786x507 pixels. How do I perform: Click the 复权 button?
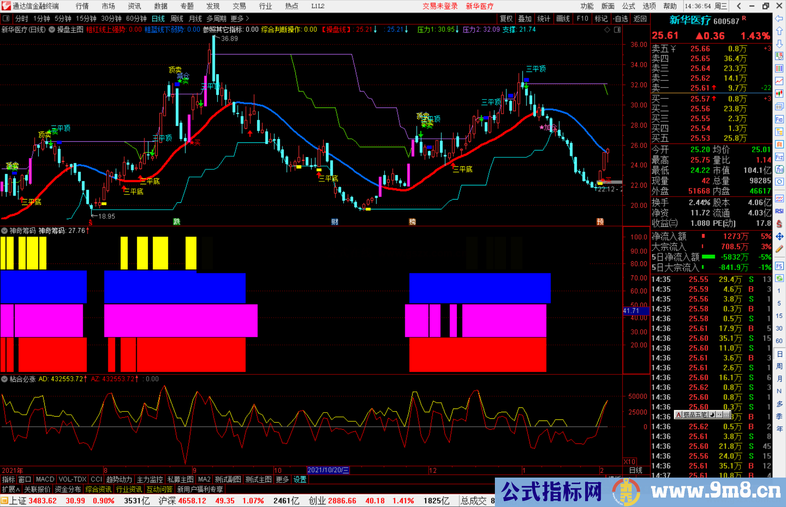(x=506, y=19)
